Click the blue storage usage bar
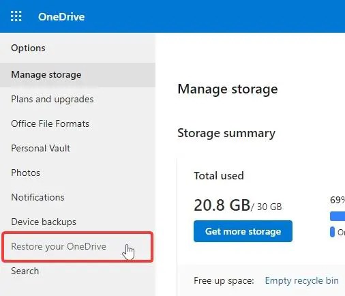Image resolution: width=345 pixels, height=296 pixels. click(x=337, y=216)
